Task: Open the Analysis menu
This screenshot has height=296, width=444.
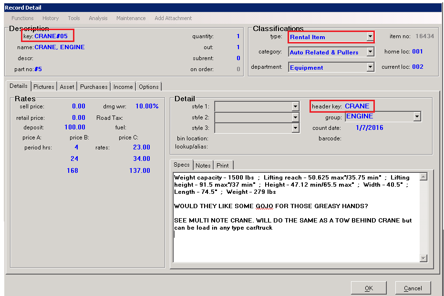Action: tap(98, 18)
